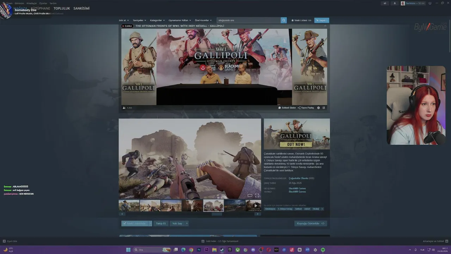This screenshot has height=254, width=451.
Task: Open Google Chrome from the taskbar
Action: point(191,250)
